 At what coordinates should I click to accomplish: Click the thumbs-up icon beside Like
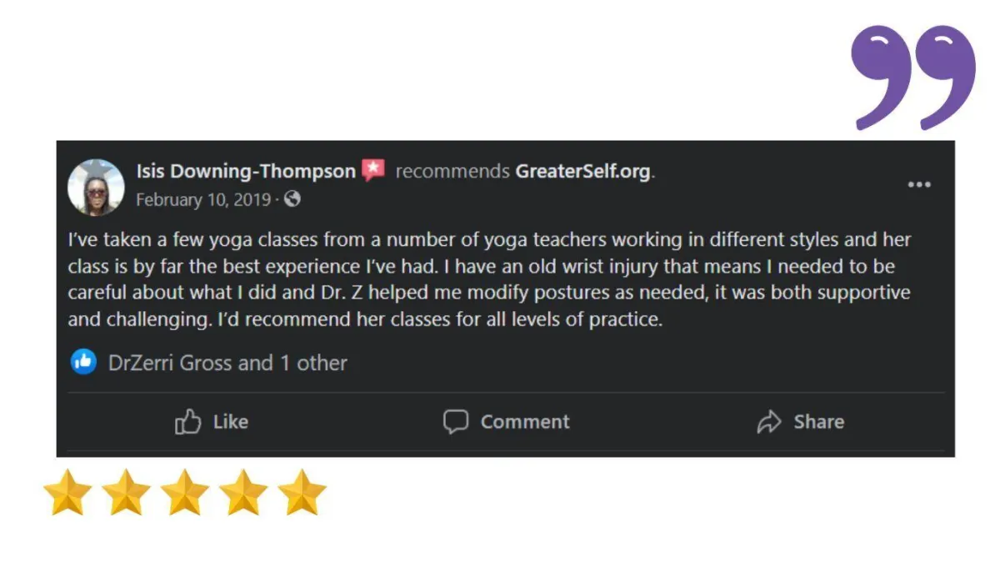coord(187,422)
